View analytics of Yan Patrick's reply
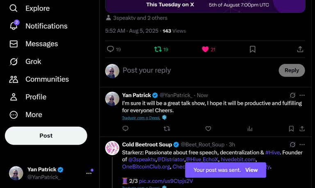Image resolution: width=315 pixels, height=188 pixels. [250, 129]
